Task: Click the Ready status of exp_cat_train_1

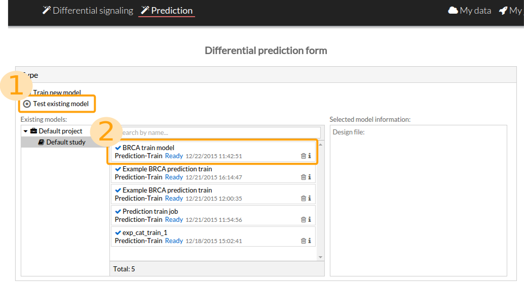Action: pos(174,241)
